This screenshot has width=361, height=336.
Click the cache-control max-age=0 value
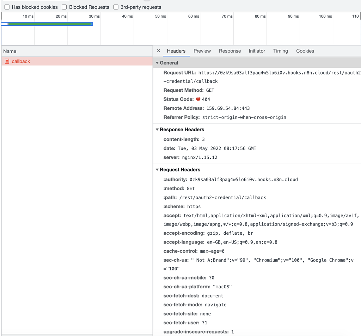[212, 251]
